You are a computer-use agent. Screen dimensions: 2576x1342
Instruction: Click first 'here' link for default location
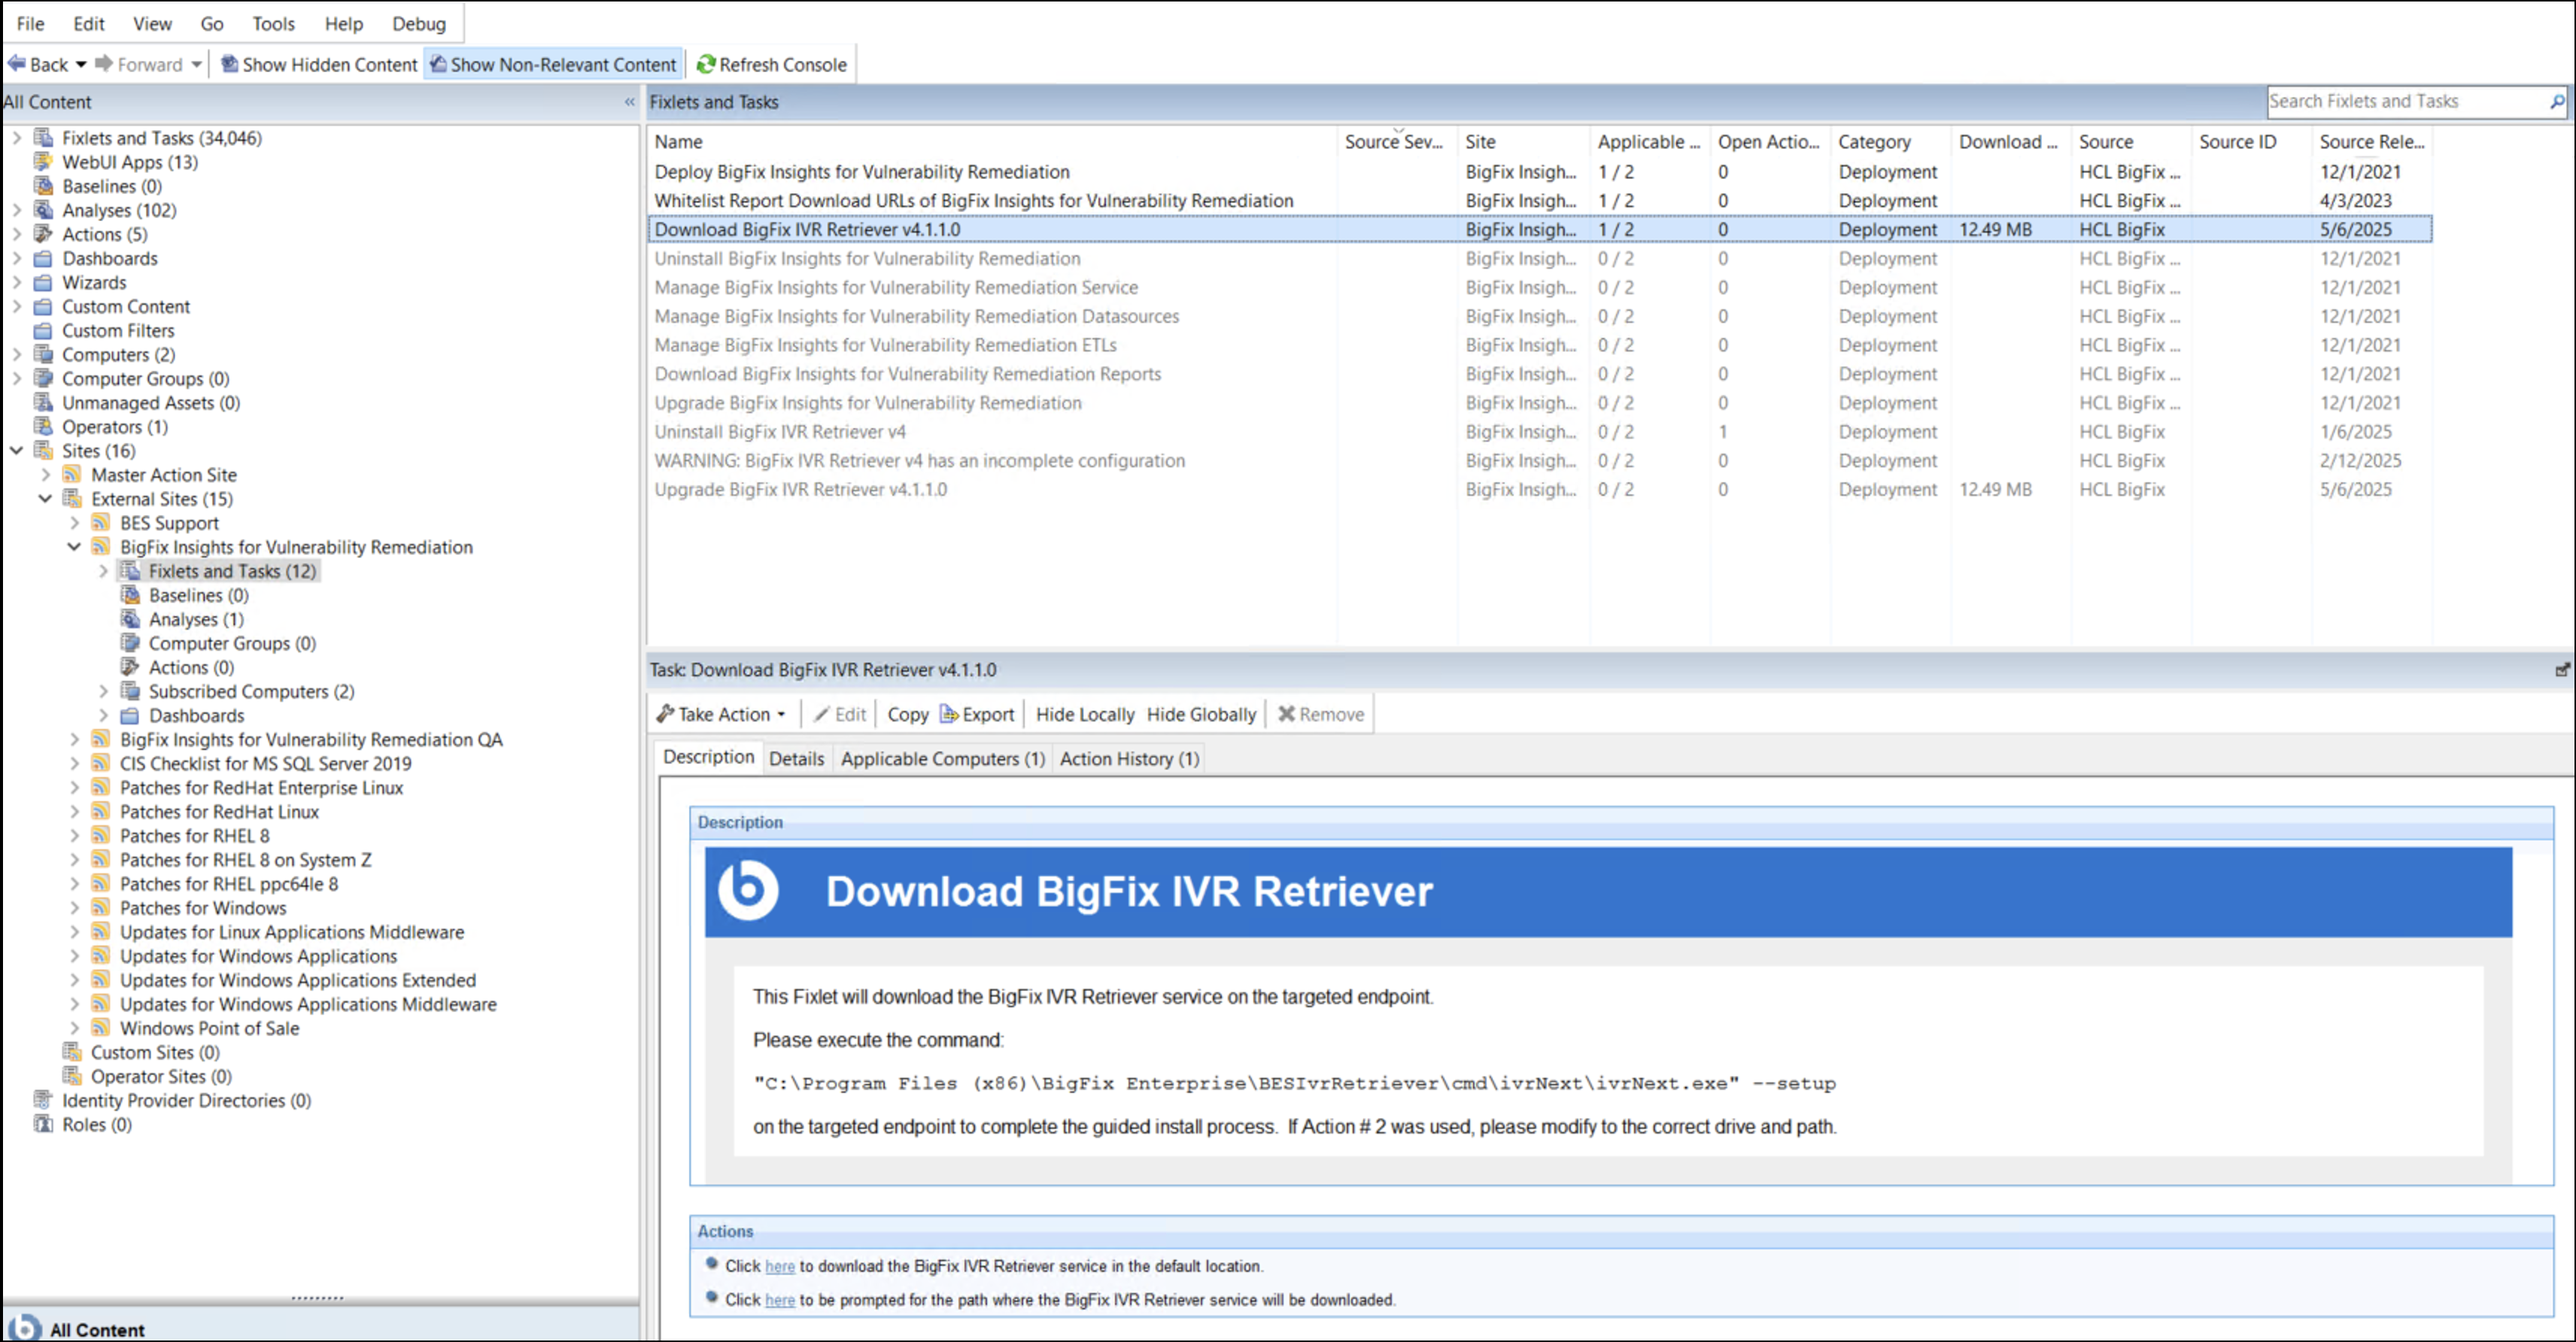(x=779, y=1267)
